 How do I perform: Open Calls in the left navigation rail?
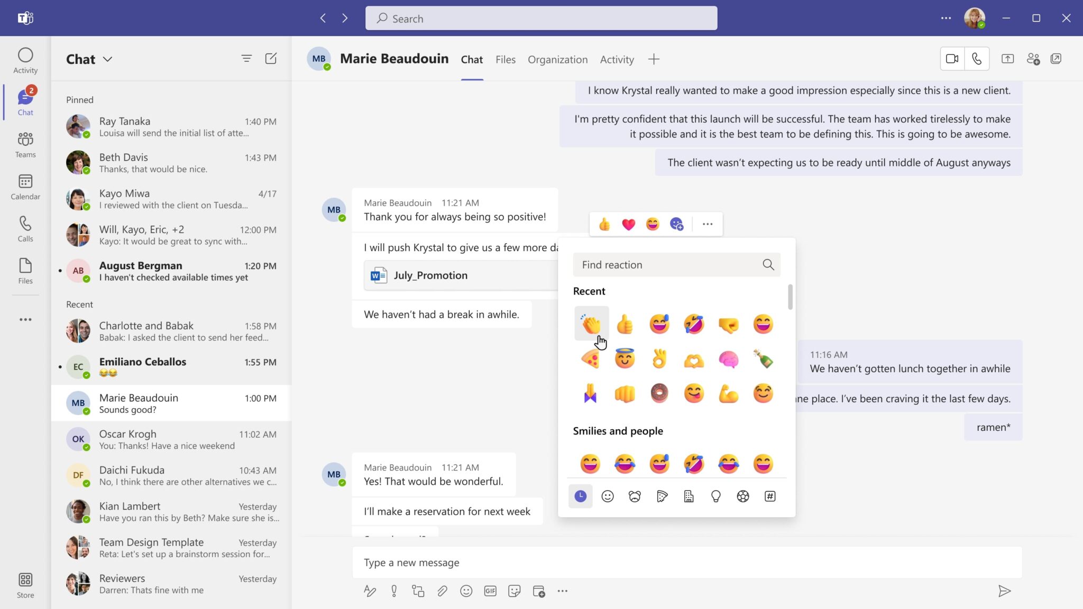click(25, 227)
